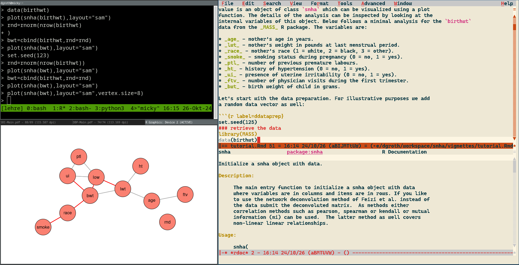This screenshot has width=519, height=265.
Task: Click the 'Description:' heading in help
Action: (x=236, y=176)
